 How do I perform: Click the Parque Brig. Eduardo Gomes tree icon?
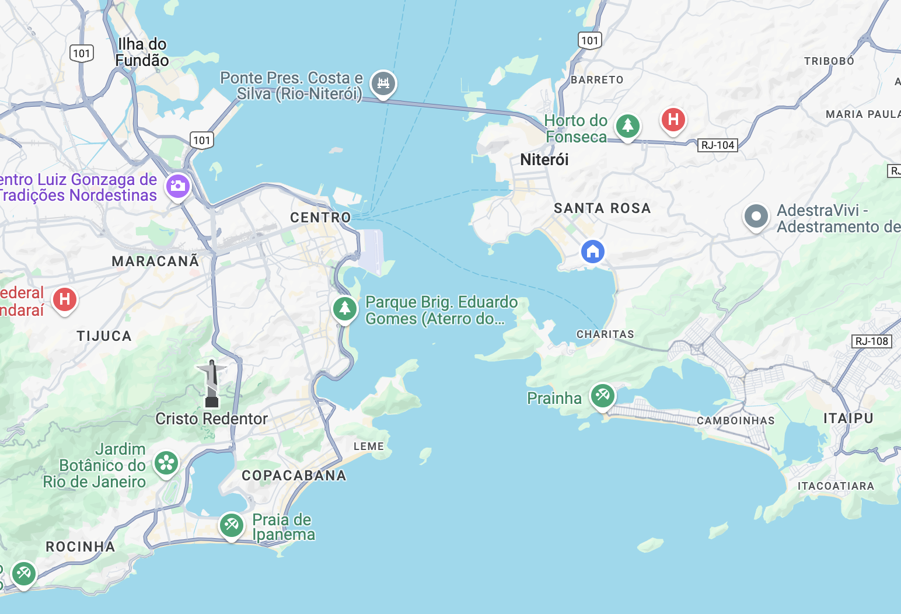(345, 309)
